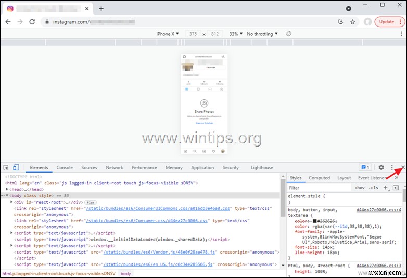The width and height of the screenshot is (407, 278).
Task: Click the inspect element picker icon
Action: (6, 167)
